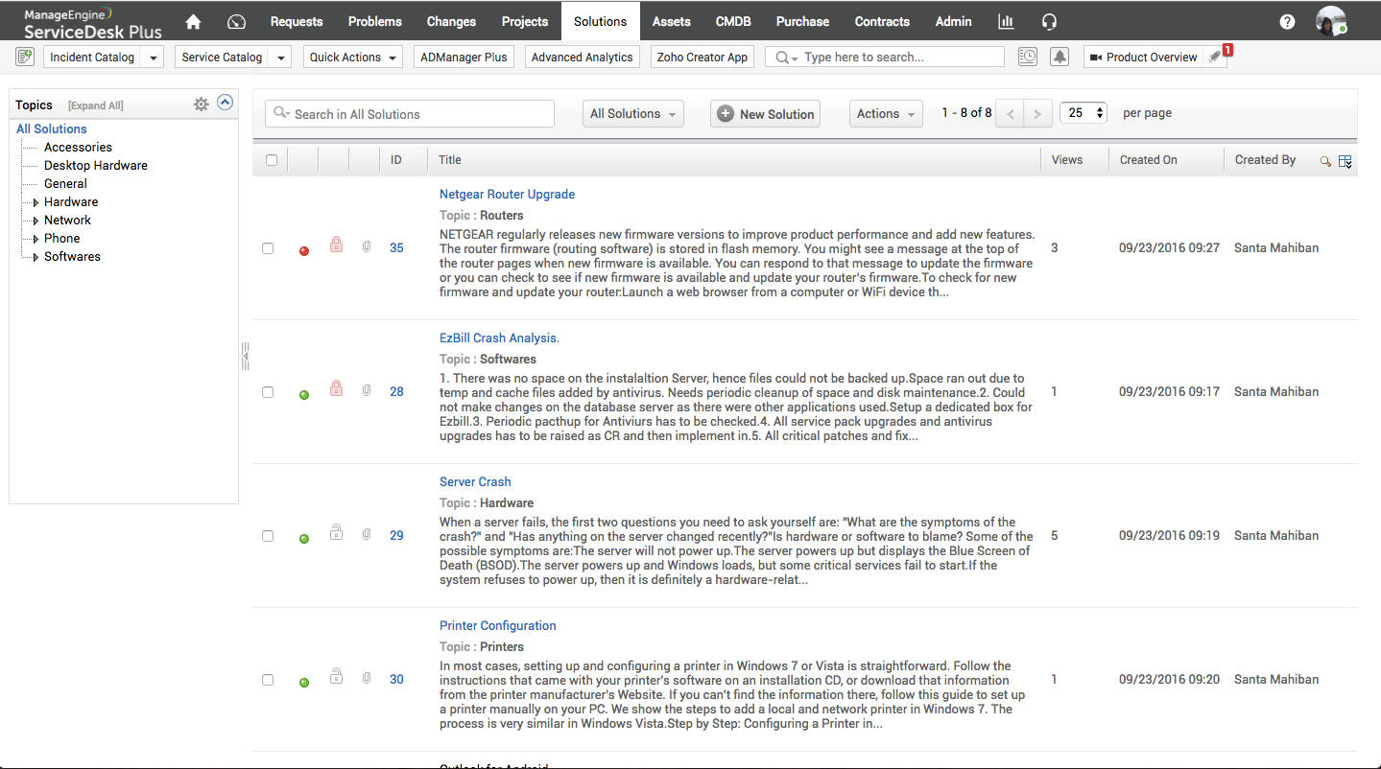Image resolution: width=1381 pixels, height=769 pixels.
Task: Click the notifications bell icon
Action: pos(1059,58)
